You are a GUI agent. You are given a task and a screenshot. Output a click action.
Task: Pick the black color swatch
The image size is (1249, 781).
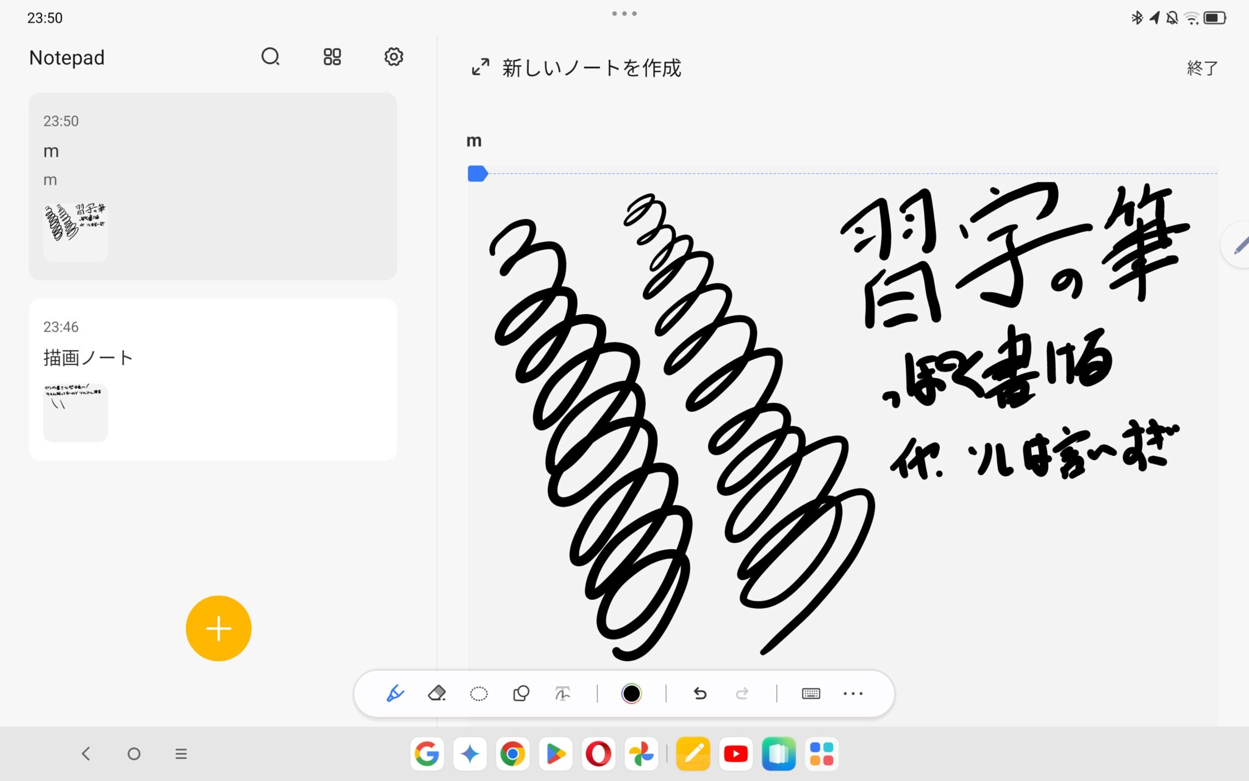[x=631, y=694]
